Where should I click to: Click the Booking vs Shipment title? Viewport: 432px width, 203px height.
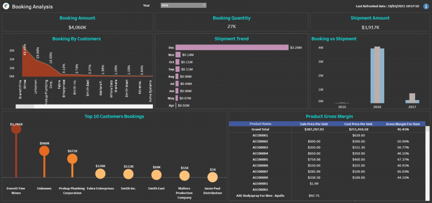coord(334,39)
